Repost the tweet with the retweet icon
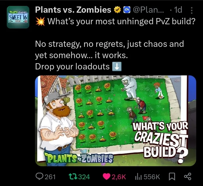The width and height of the screenshot is (203, 186). coord(72,177)
